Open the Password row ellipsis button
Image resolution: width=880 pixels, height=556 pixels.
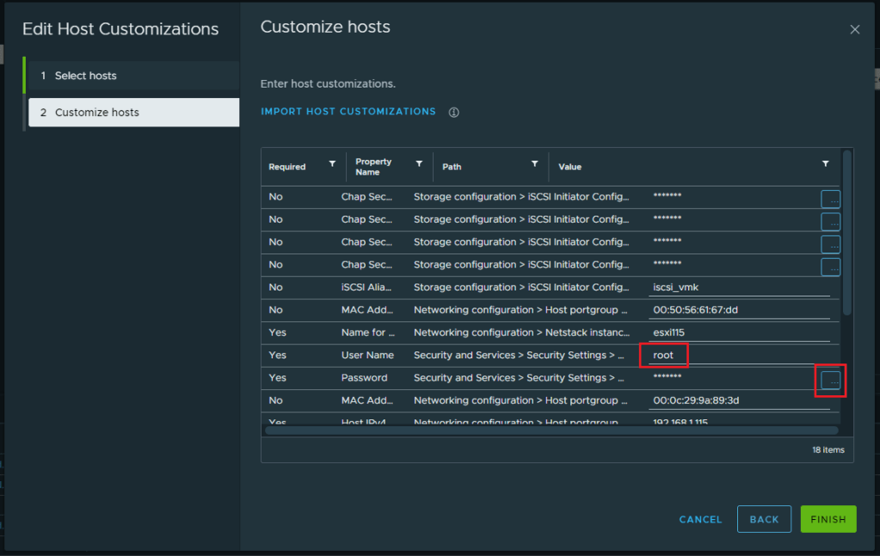coord(830,380)
